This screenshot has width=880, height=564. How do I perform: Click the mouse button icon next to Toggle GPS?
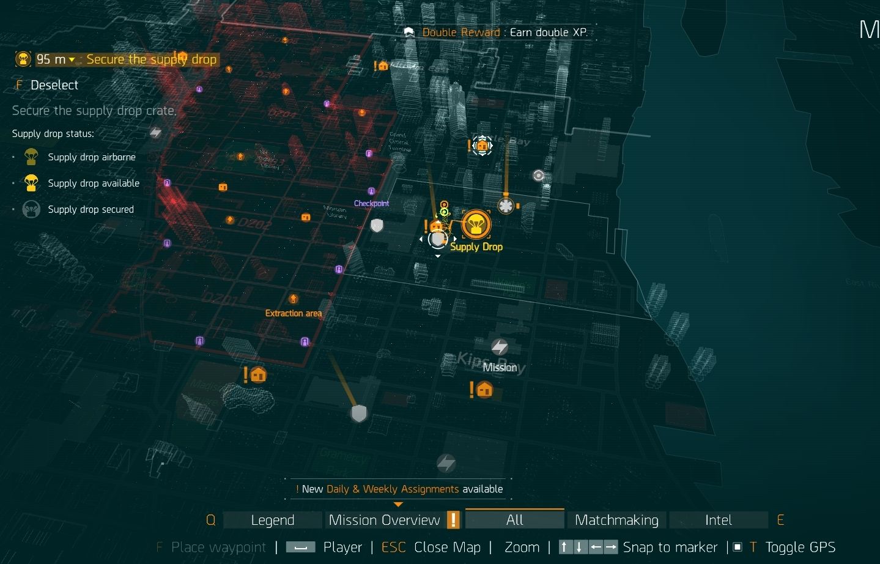pyautogui.click(x=738, y=547)
